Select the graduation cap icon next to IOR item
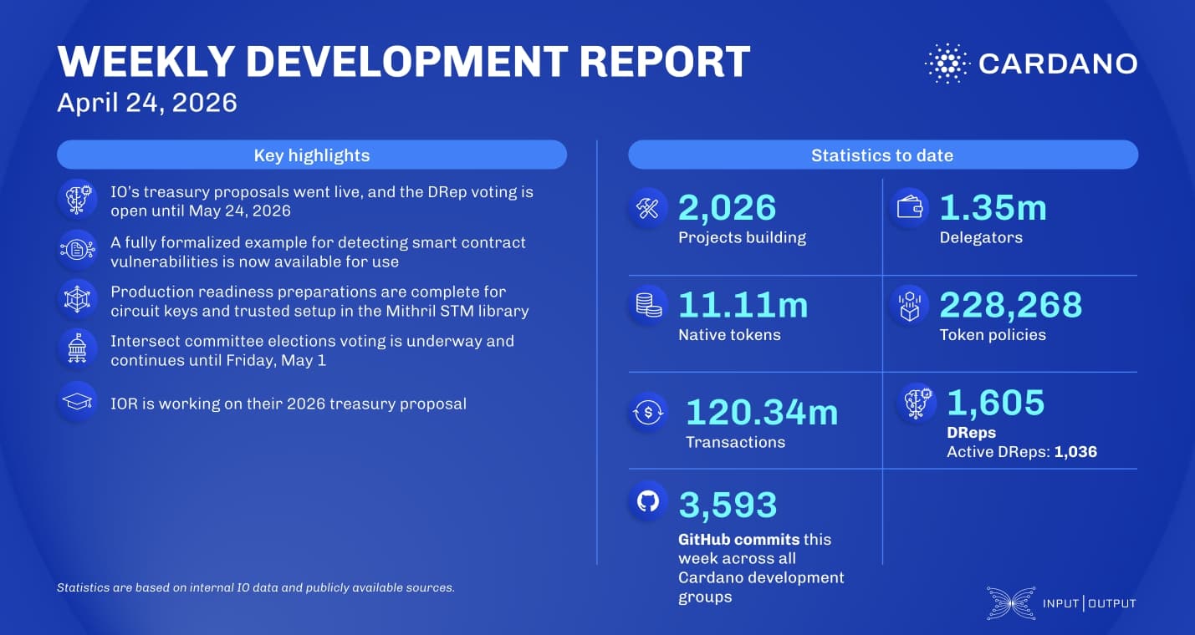This screenshot has width=1195, height=635. click(x=77, y=403)
